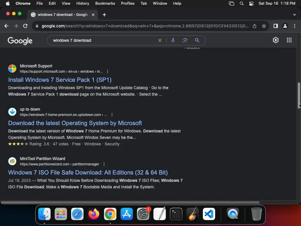Open the Chrome profile avatar
The image size is (301, 226).
[285, 26]
